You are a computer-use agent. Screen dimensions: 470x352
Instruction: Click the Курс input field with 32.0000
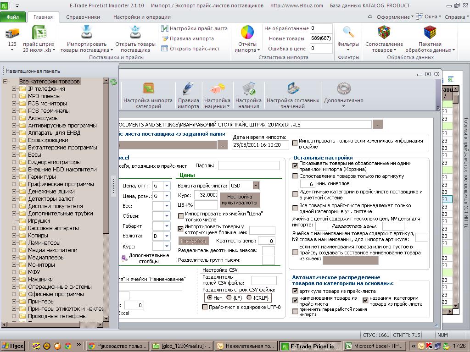[206, 195]
